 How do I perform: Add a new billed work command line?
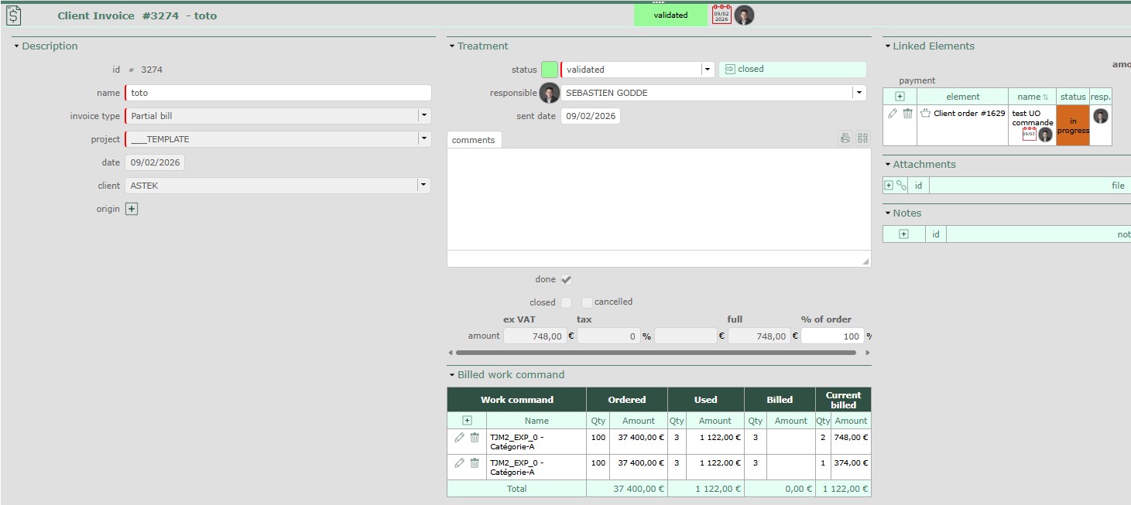click(x=467, y=421)
